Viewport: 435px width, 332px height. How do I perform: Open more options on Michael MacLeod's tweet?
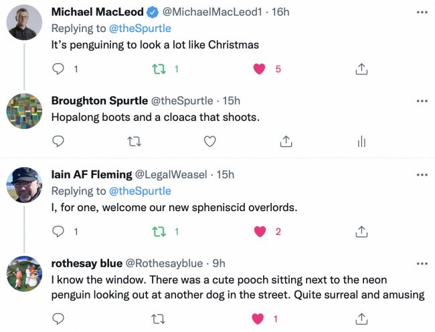pos(422,12)
